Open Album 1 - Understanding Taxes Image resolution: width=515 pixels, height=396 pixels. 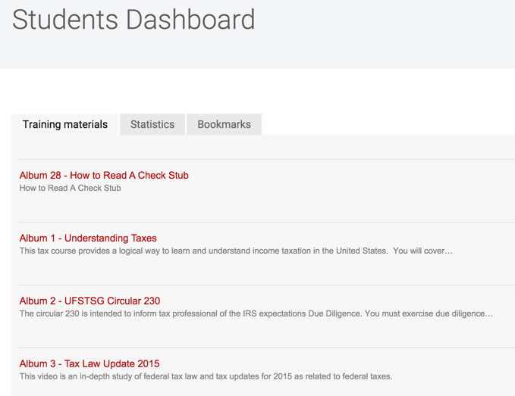point(88,239)
